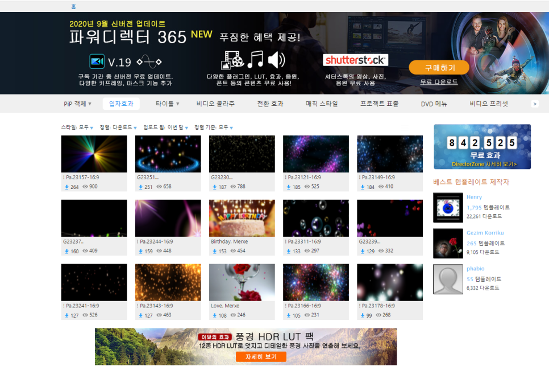Open Henry's creator profile link

(x=474, y=197)
